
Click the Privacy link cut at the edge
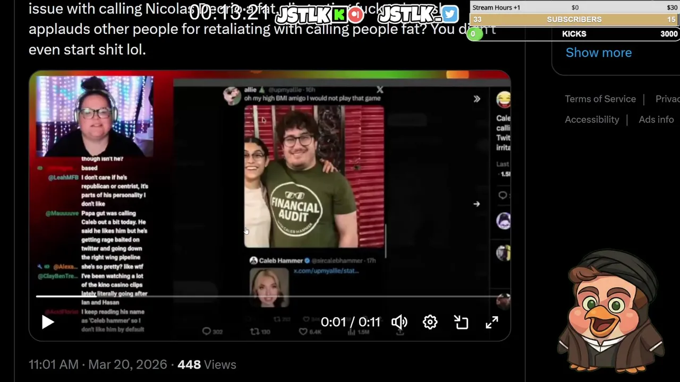coord(667,99)
